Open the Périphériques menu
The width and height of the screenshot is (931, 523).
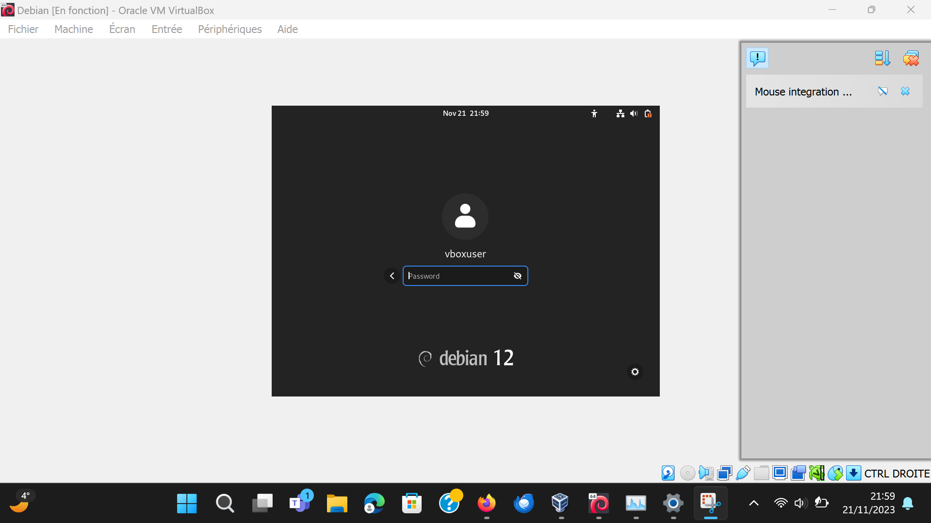[230, 29]
